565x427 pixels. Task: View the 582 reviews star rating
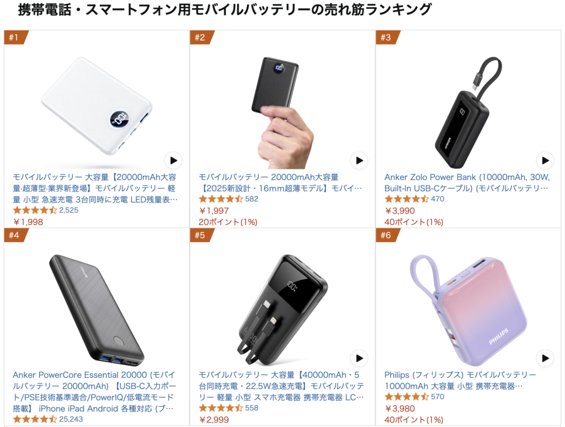click(x=221, y=199)
